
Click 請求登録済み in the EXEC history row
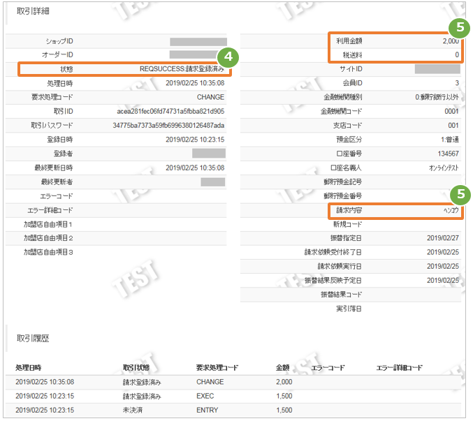(142, 397)
